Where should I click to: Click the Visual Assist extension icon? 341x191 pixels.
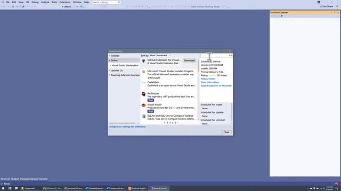coord(143,105)
